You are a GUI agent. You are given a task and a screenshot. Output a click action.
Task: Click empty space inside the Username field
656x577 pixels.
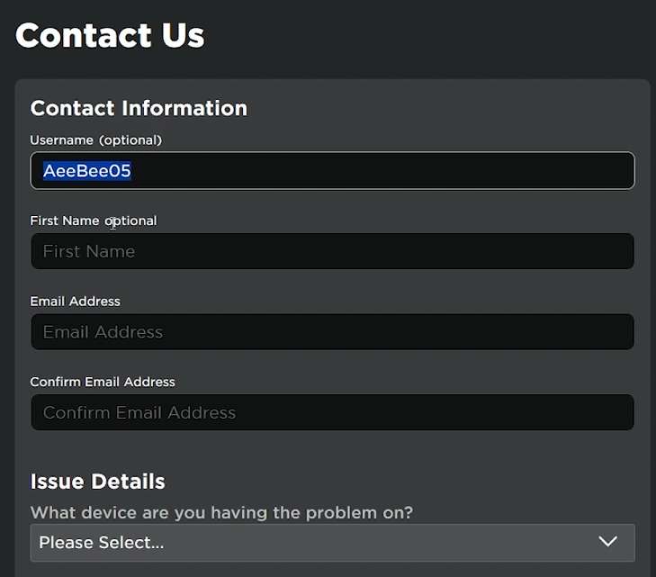(x=405, y=171)
